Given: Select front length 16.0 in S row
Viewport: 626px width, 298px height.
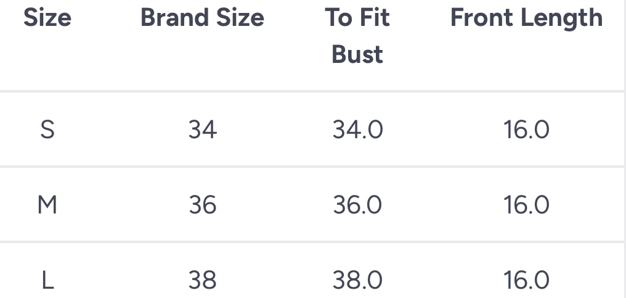Looking at the screenshot, I should click(526, 130).
